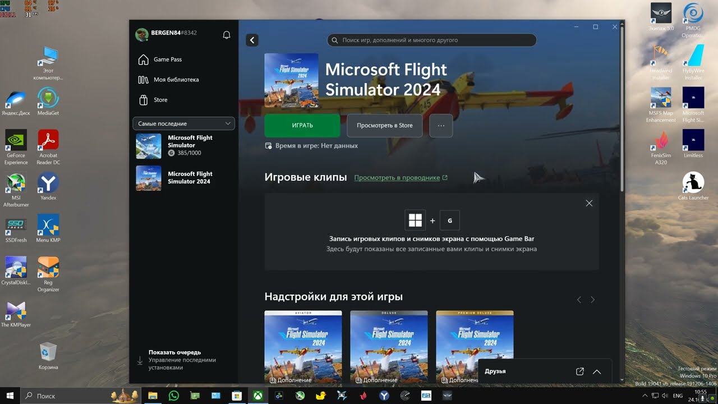
Task: Open Menu KMP desktop icon
Action: coord(48,229)
